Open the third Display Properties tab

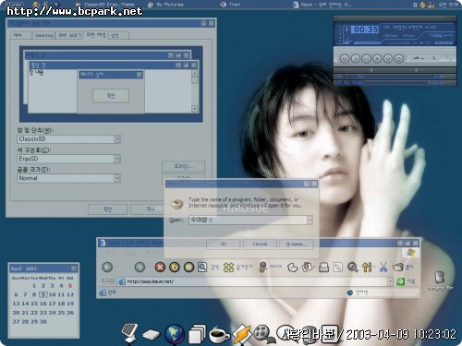(70, 35)
